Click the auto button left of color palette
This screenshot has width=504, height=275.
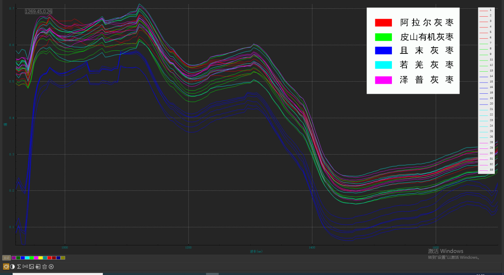(7, 258)
